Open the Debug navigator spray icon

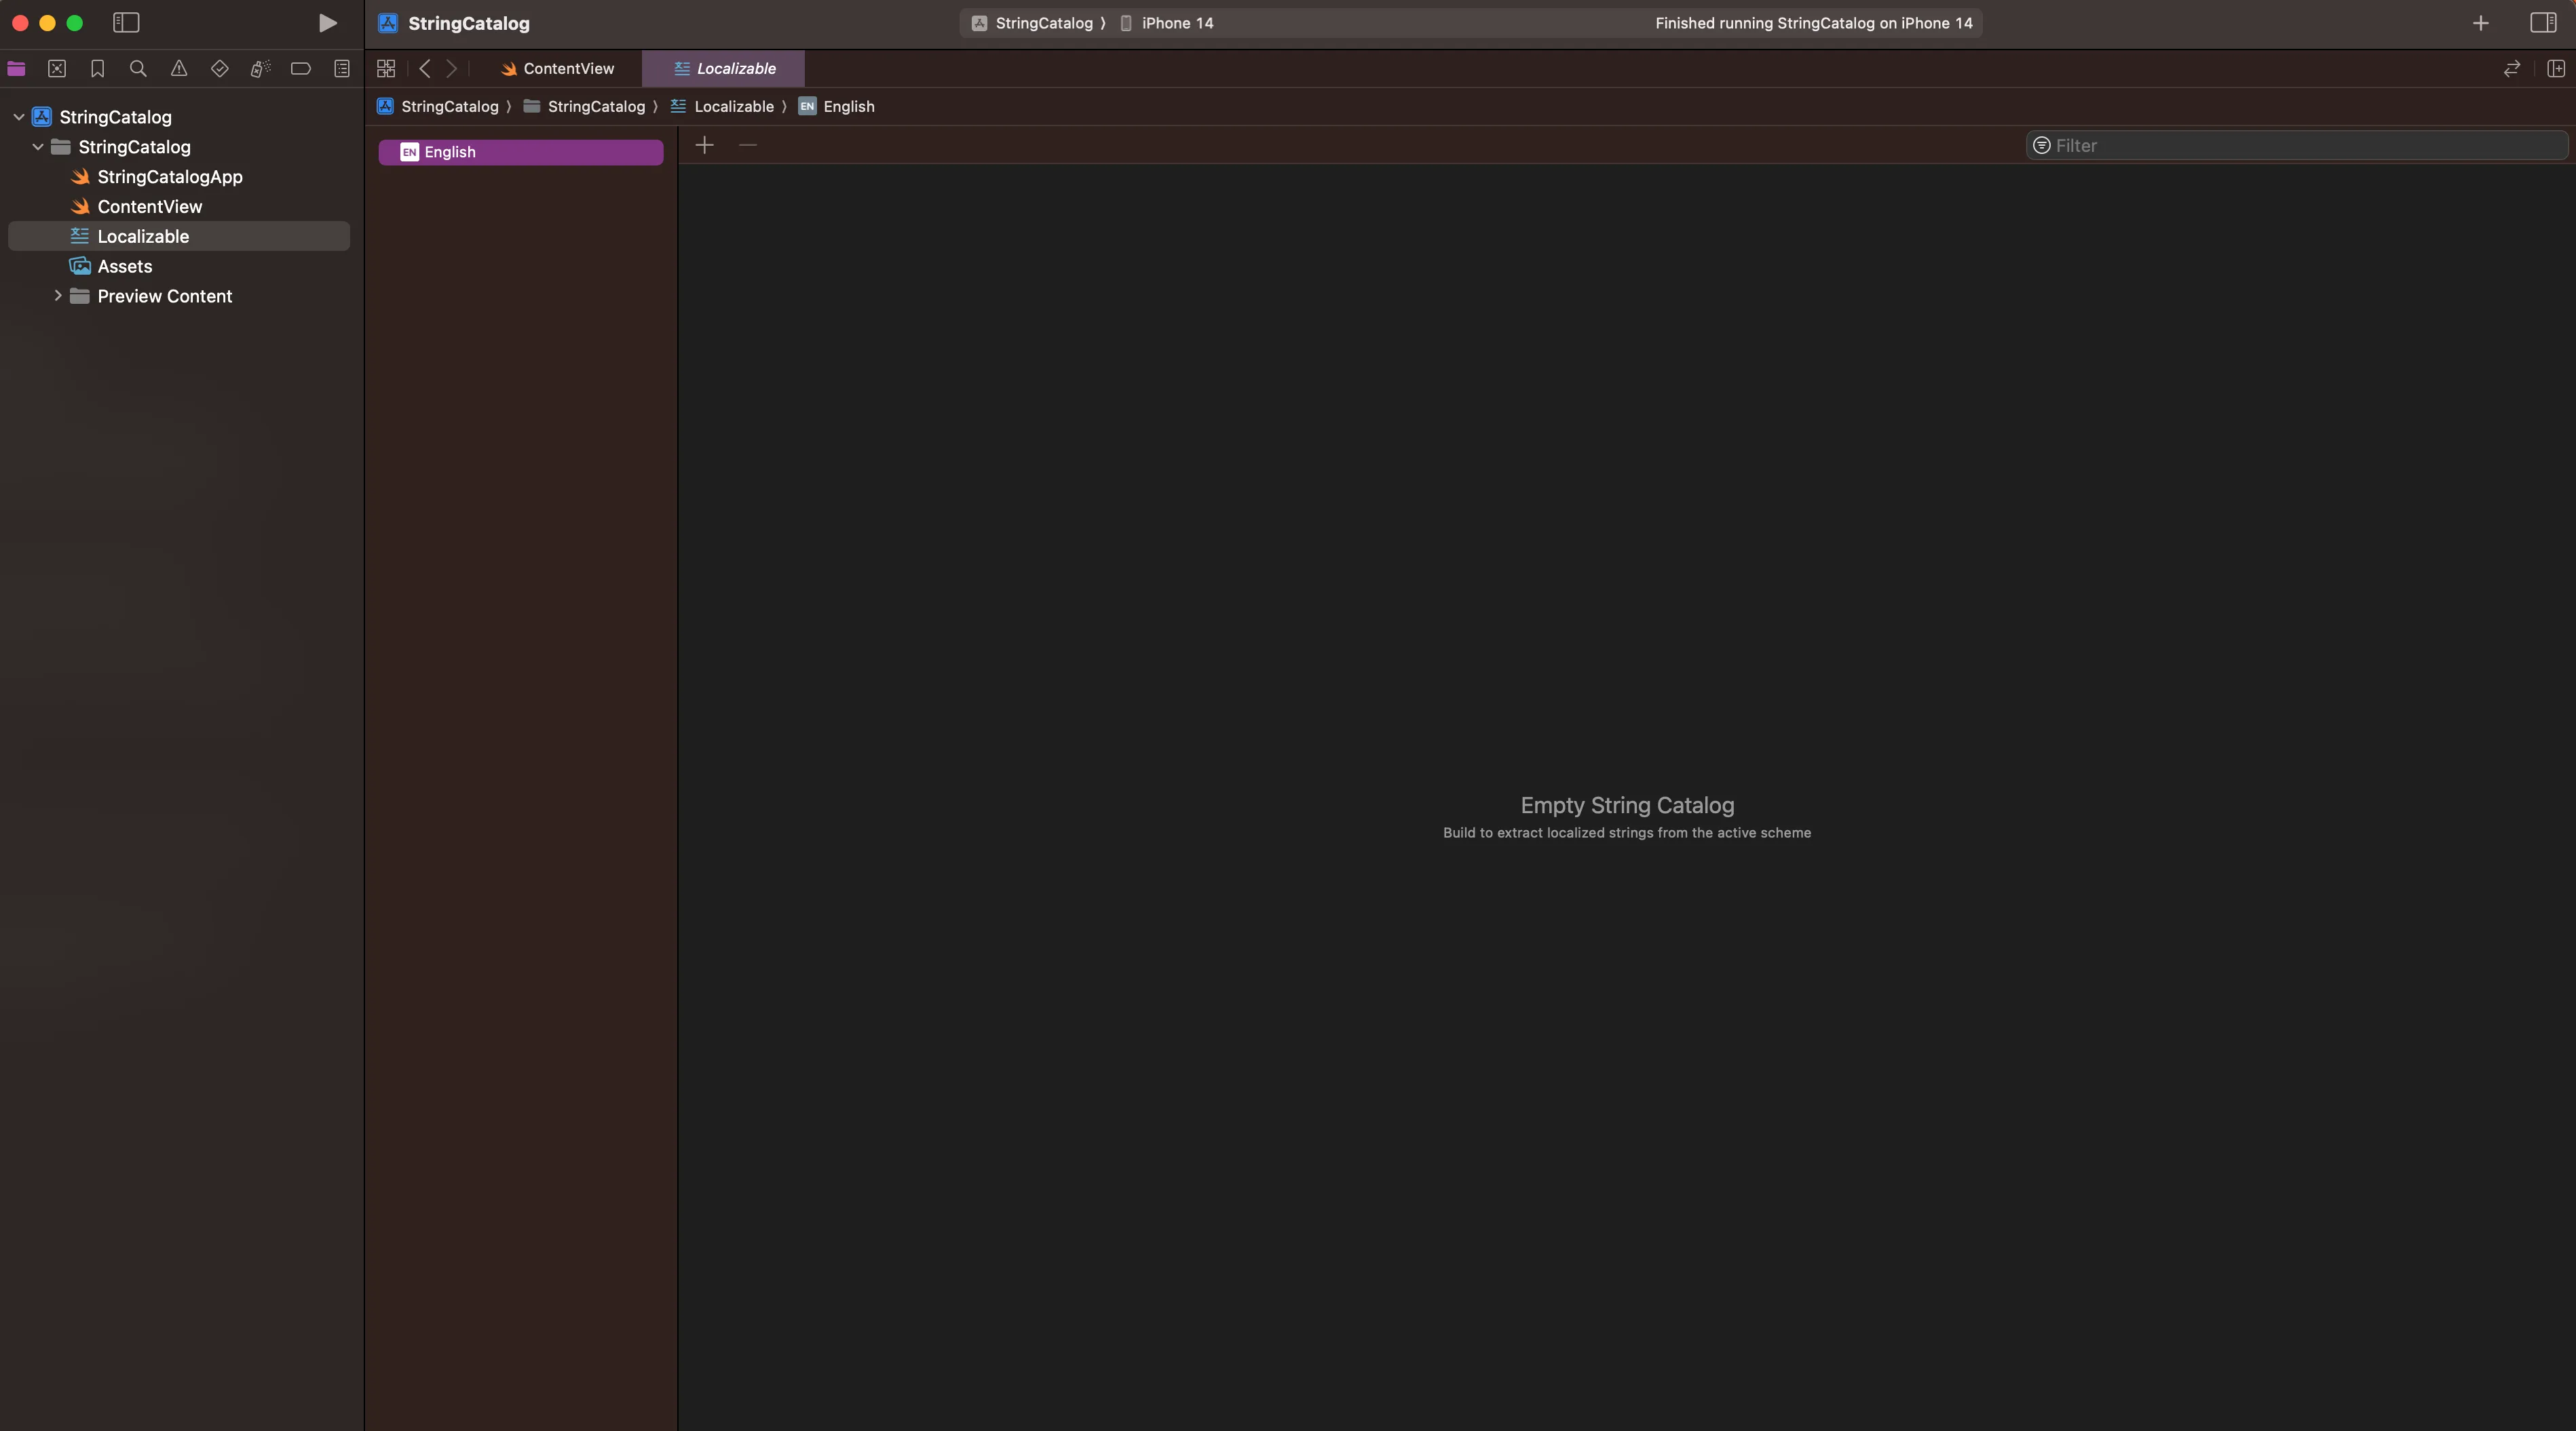pyautogui.click(x=260, y=69)
